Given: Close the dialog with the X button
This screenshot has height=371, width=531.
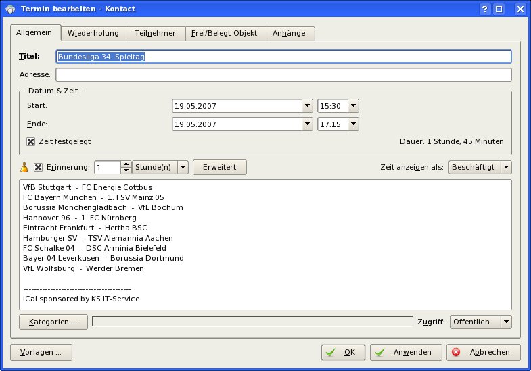Looking at the screenshot, I should [520, 9].
